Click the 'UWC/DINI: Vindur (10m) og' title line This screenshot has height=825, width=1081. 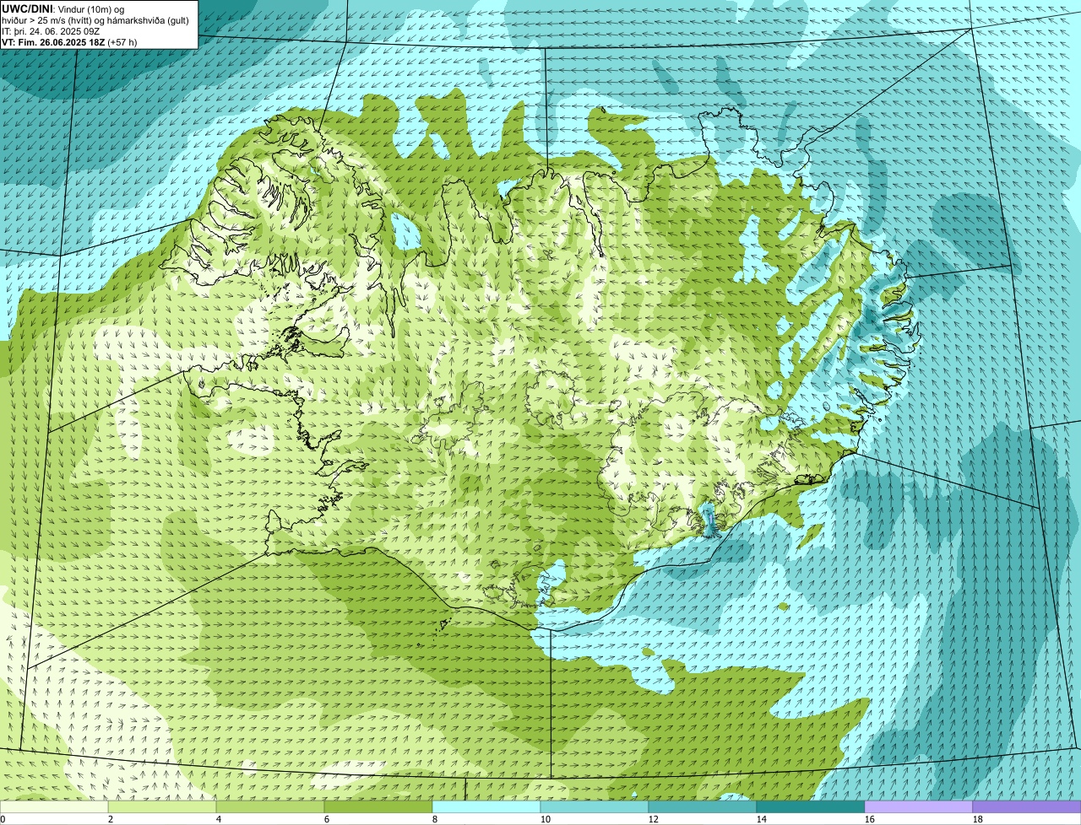(x=63, y=8)
